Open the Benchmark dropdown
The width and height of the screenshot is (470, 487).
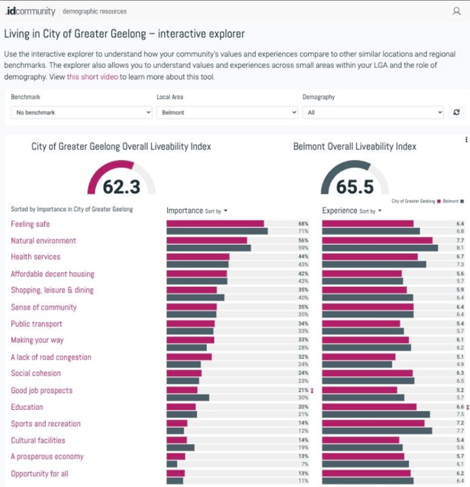click(x=81, y=112)
